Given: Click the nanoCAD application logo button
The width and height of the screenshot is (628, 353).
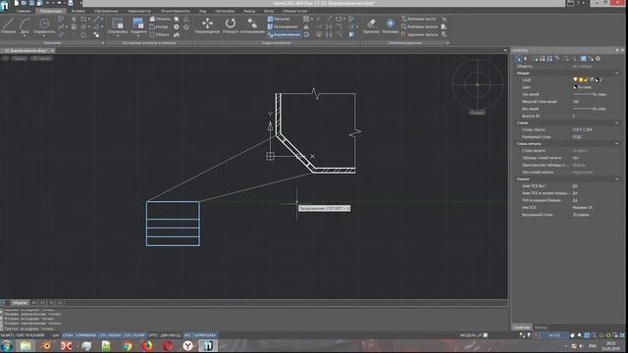Looking at the screenshot, I should coord(5,5).
